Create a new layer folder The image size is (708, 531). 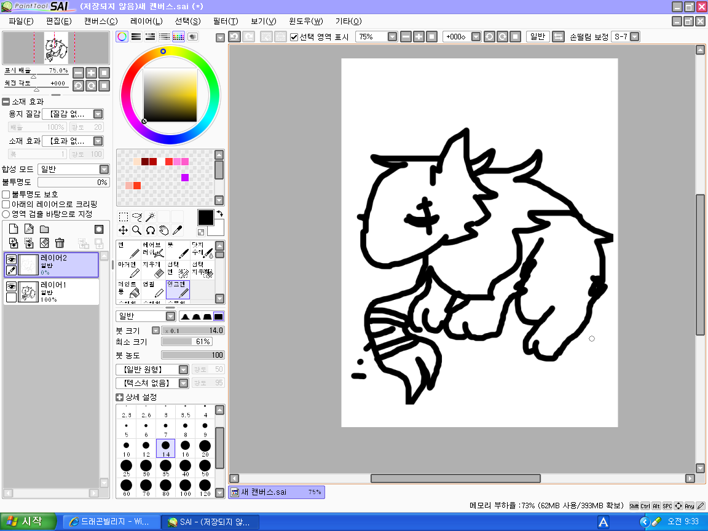44,229
